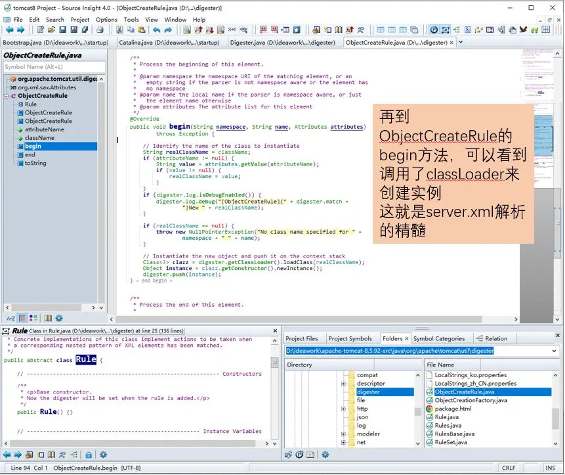The height and width of the screenshot is (475, 565).
Task: Close the ObjectCreateRule.java tab
Action: tap(451, 43)
